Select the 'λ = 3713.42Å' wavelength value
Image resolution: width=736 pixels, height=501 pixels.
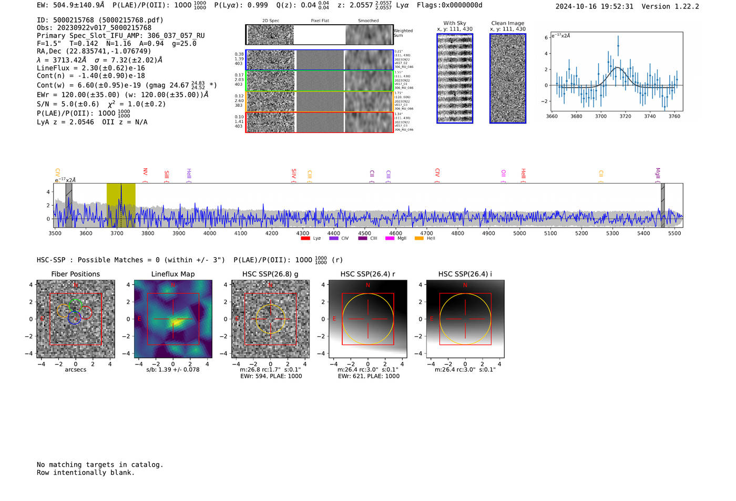62,60
